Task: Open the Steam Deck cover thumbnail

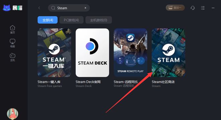Action: [x=92, y=53]
